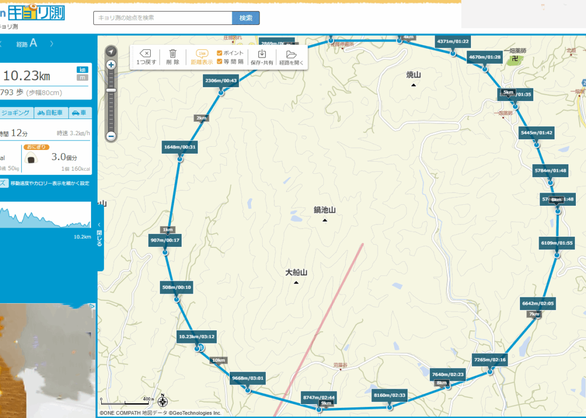Switch distance unit to m
Viewport: 586px width, 418px height.
pos(82,78)
